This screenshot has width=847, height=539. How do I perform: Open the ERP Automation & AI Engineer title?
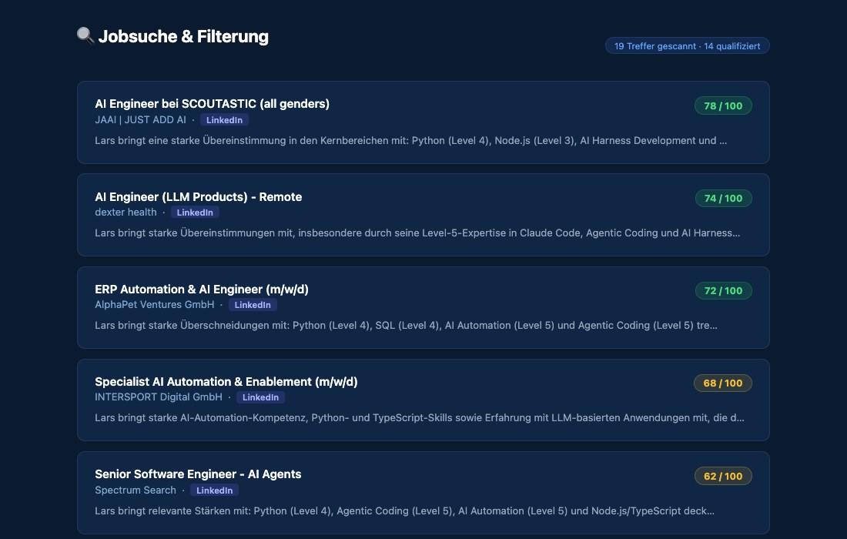coord(202,290)
